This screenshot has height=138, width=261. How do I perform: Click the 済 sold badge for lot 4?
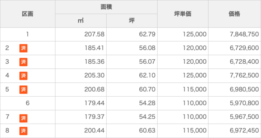(23, 76)
